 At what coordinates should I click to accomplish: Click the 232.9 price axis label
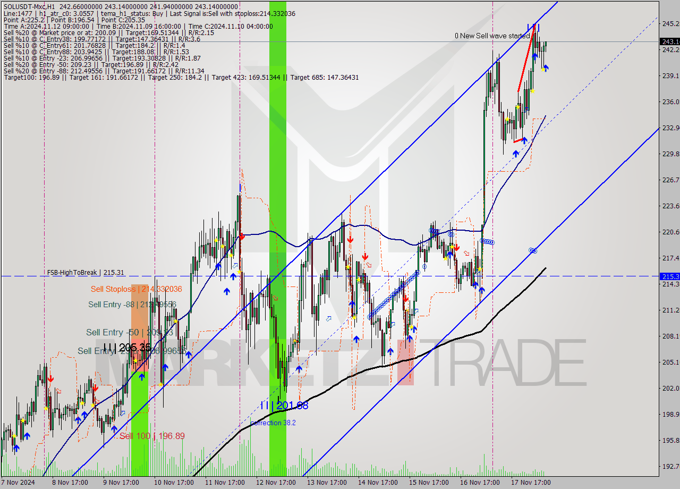tap(670, 128)
